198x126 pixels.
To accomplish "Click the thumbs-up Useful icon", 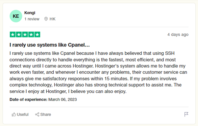I will tap(14, 115).
